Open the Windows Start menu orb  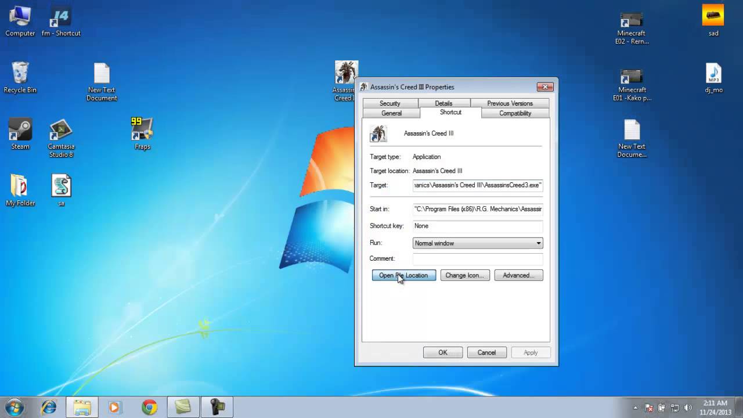tap(15, 407)
